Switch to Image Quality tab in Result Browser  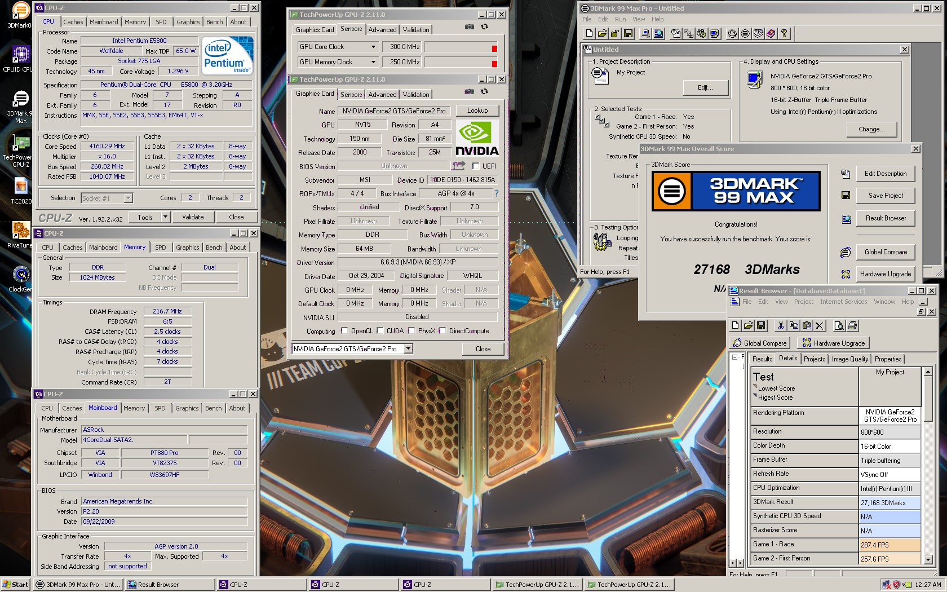[850, 359]
